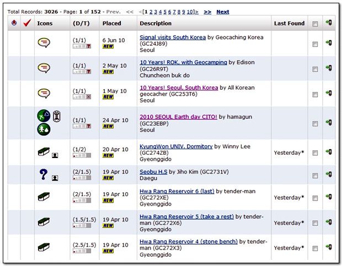The width and height of the screenshot is (342, 266).
Task: Send Hwa Rang Reservoir 6 to GPS
Action: [x=329, y=197]
